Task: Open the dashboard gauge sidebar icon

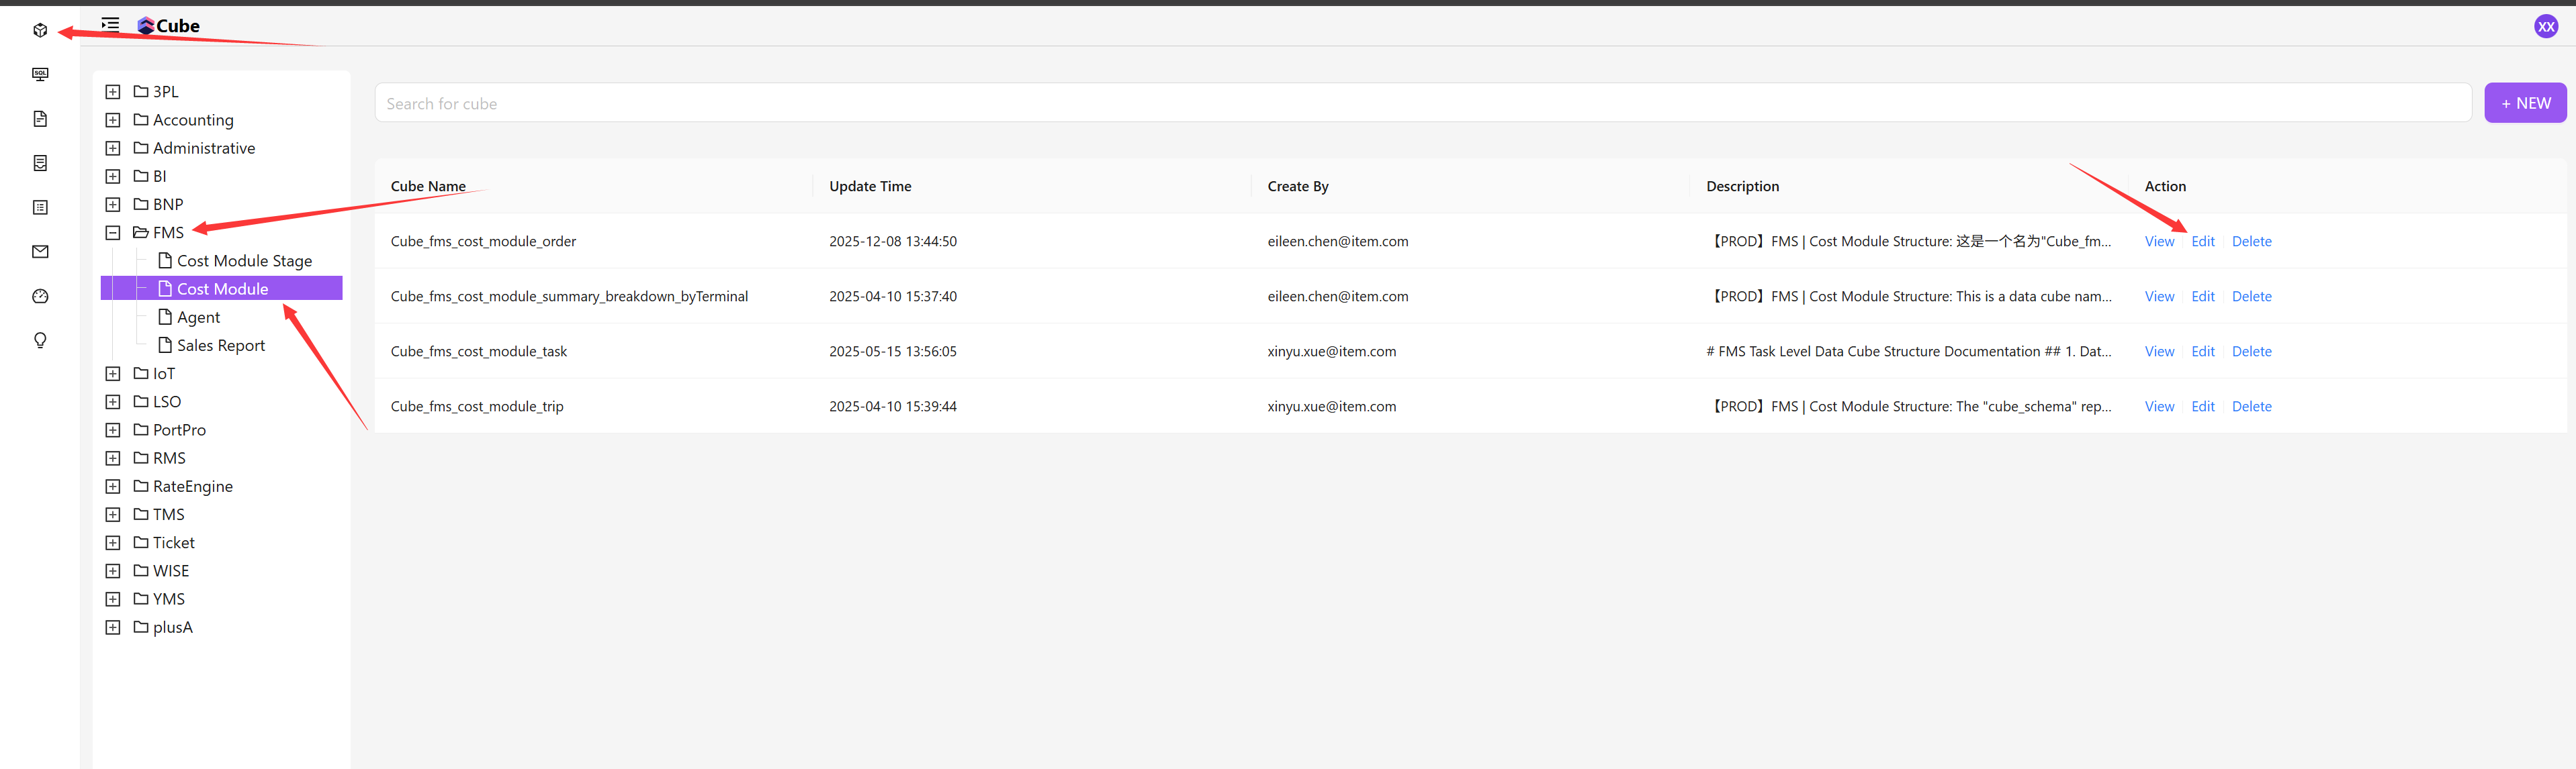Action: pyautogui.click(x=40, y=297)
